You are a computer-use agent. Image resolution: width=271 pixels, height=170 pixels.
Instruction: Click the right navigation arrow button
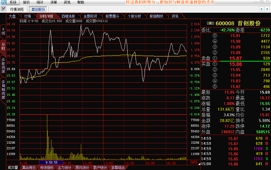pos(267,9)
